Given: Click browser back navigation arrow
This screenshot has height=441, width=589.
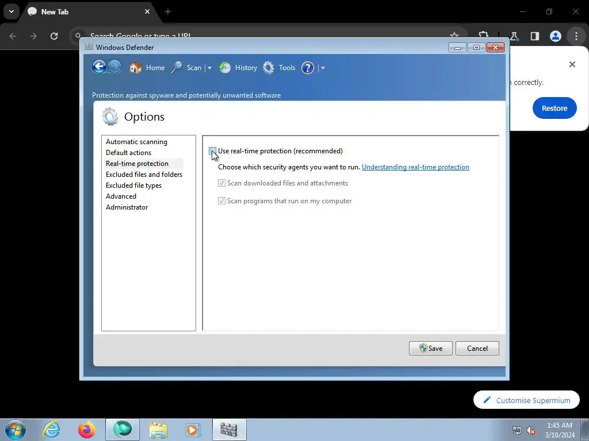Looking at the screenshot, I should [x=13, y=36].
